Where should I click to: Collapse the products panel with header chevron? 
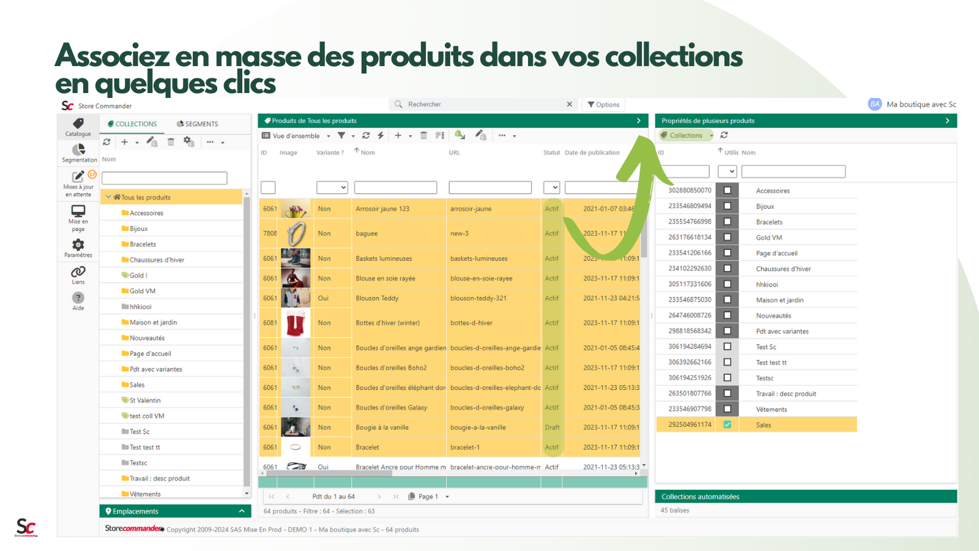click(x=639, y=121)
